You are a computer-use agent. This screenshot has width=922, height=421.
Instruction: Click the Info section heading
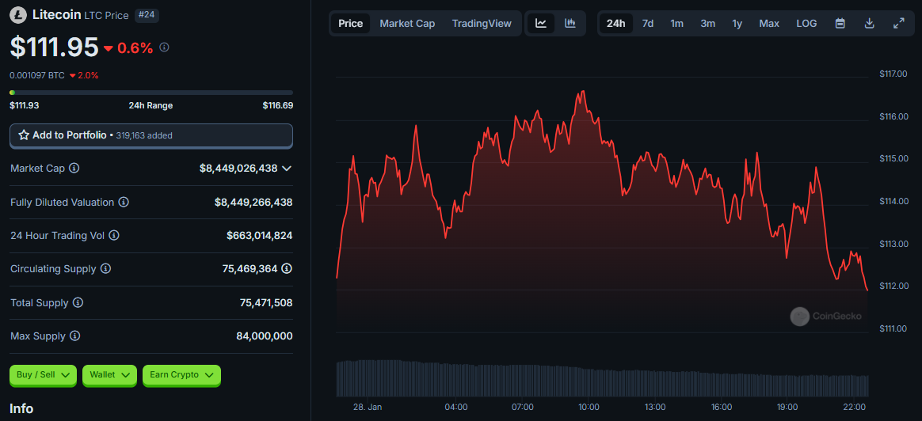click(21, 408)
